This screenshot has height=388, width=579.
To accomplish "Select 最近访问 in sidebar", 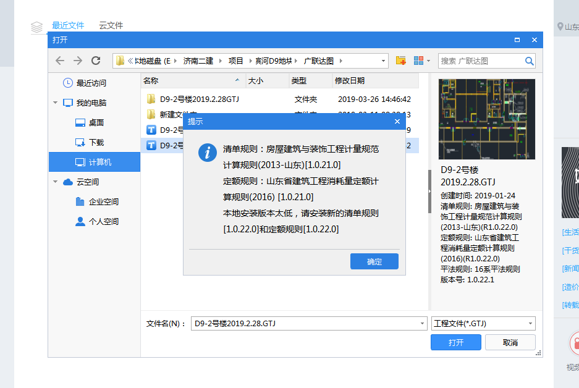I will tap(91, 83).
